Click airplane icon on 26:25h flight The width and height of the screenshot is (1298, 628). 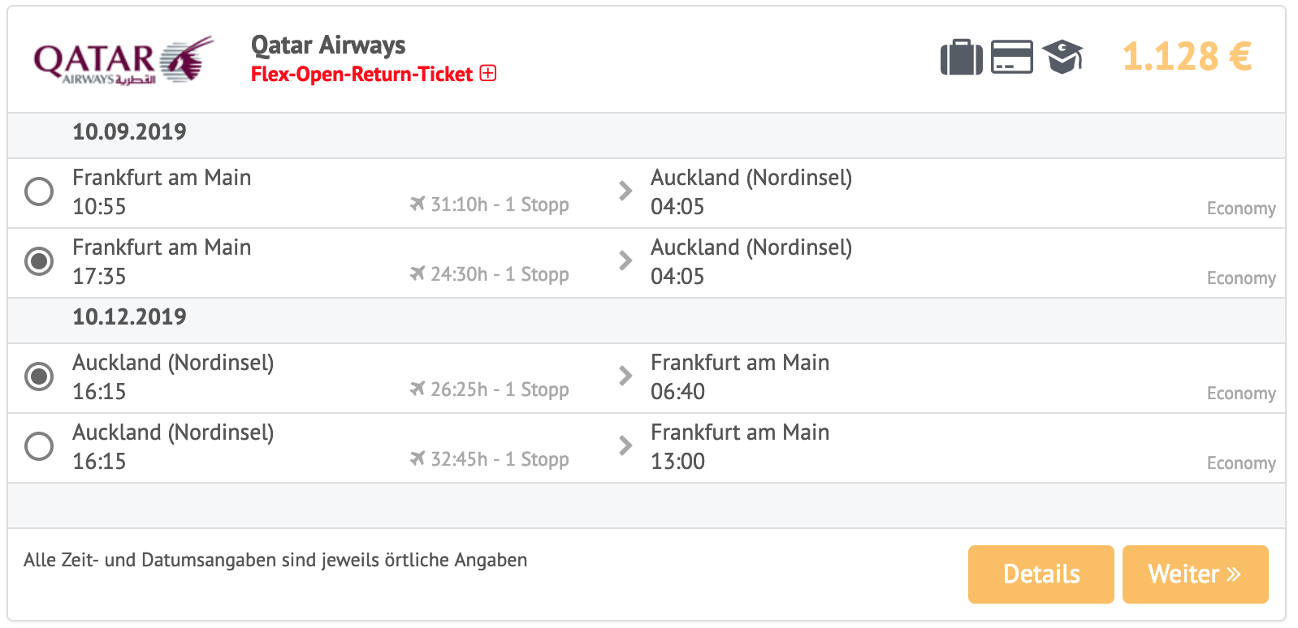417,389
